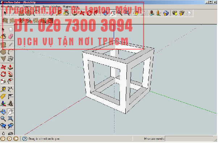This screenshot has width=218, height=143.
Task: Click second round status bar indicator icon
Action: pyautogui.click(x=9, y=139)
